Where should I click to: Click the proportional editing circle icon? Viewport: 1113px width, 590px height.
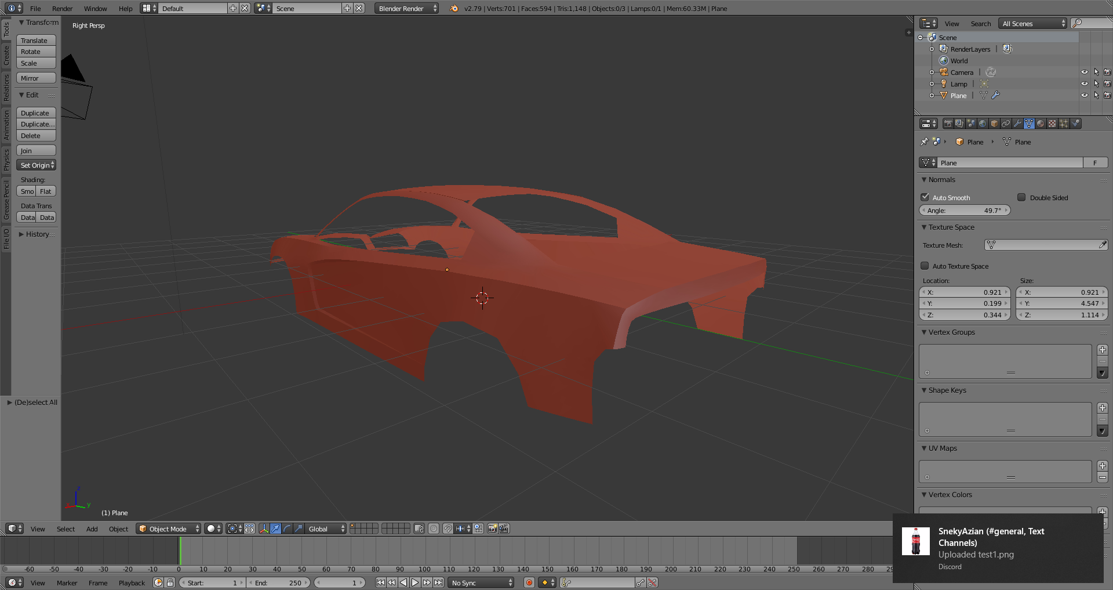pos(434,529)
